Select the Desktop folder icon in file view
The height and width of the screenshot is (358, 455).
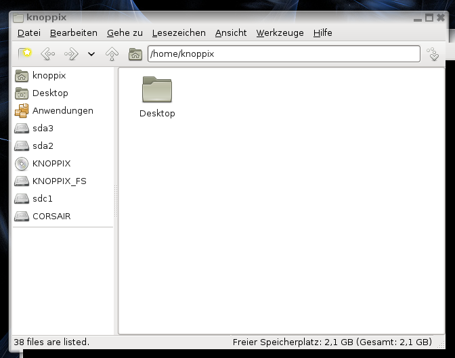pos(157,89)
